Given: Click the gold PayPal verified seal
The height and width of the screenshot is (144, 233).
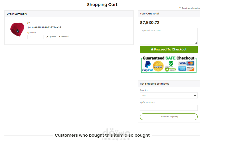Looking at the screenshot, I should click(x=158, y=66).
